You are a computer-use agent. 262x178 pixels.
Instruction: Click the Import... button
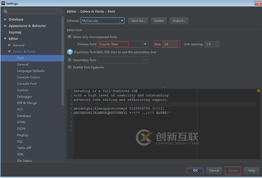(179, 21)
